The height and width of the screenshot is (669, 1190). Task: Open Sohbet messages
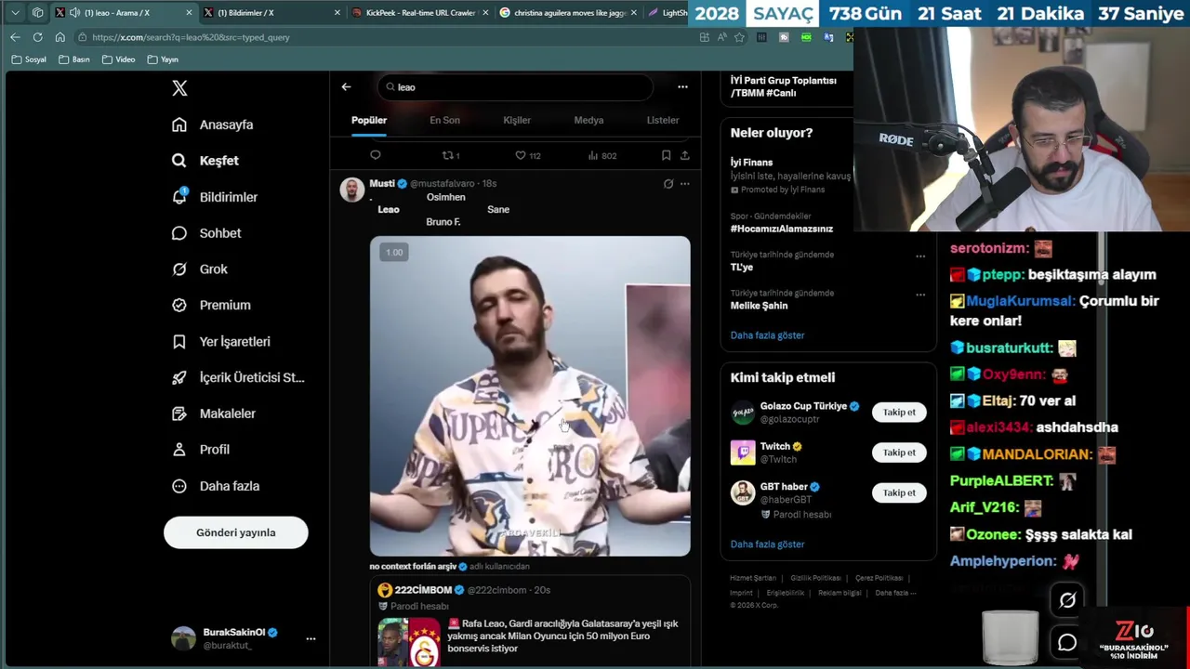pyautogui.click(x=206, y=233)
